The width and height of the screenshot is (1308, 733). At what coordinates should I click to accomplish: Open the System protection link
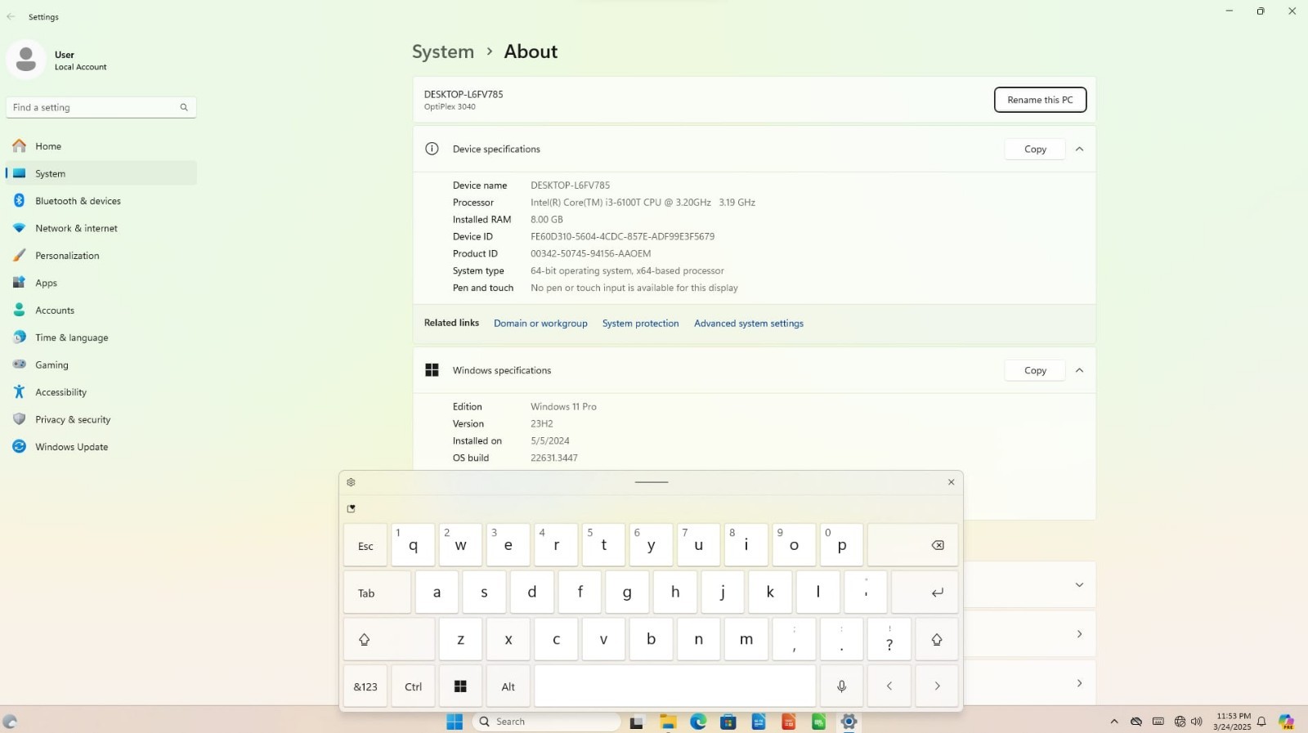(640, 324)
